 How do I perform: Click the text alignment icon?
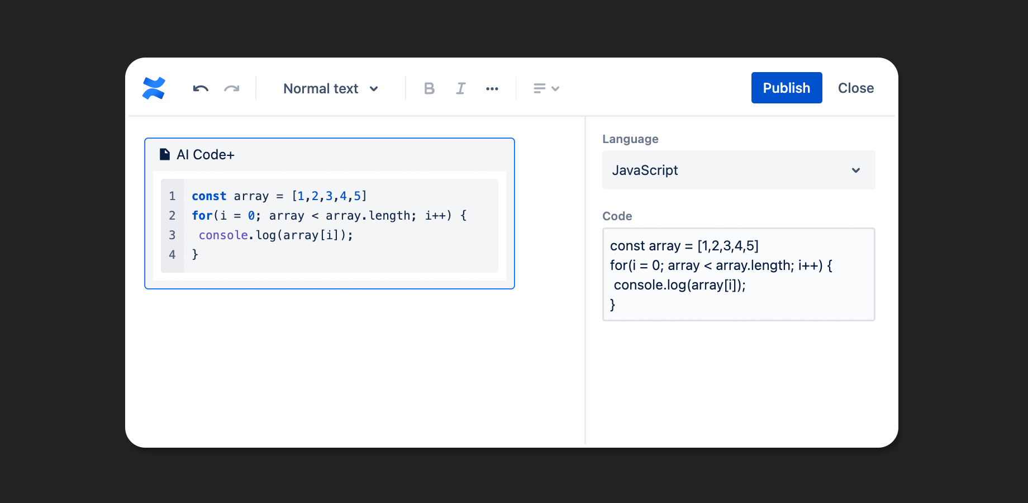[x=539, y=88]
